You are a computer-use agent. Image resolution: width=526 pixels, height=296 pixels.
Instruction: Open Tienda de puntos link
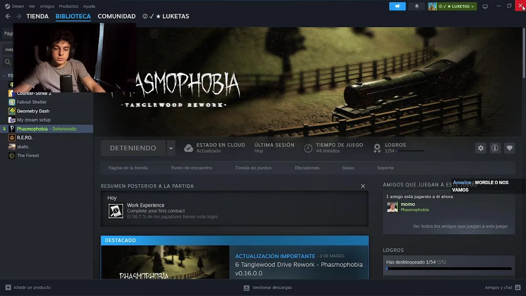pyautogui.click(x=253, y=168)
